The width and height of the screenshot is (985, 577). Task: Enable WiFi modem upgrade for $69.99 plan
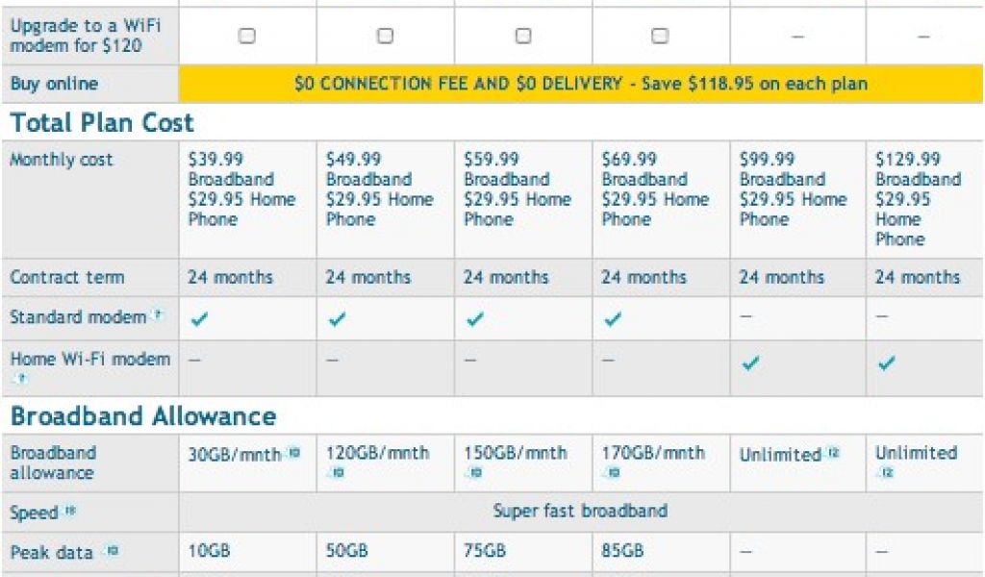(x=660, y=36)
